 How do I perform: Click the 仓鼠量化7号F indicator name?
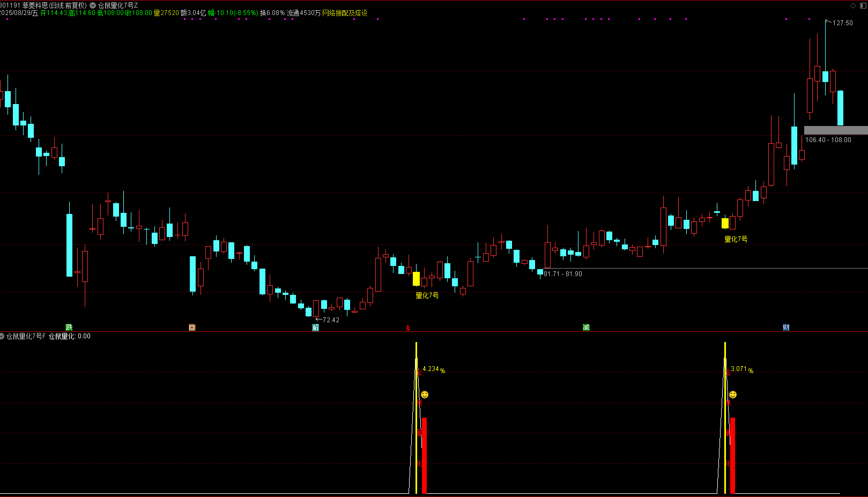pos(26,336)
